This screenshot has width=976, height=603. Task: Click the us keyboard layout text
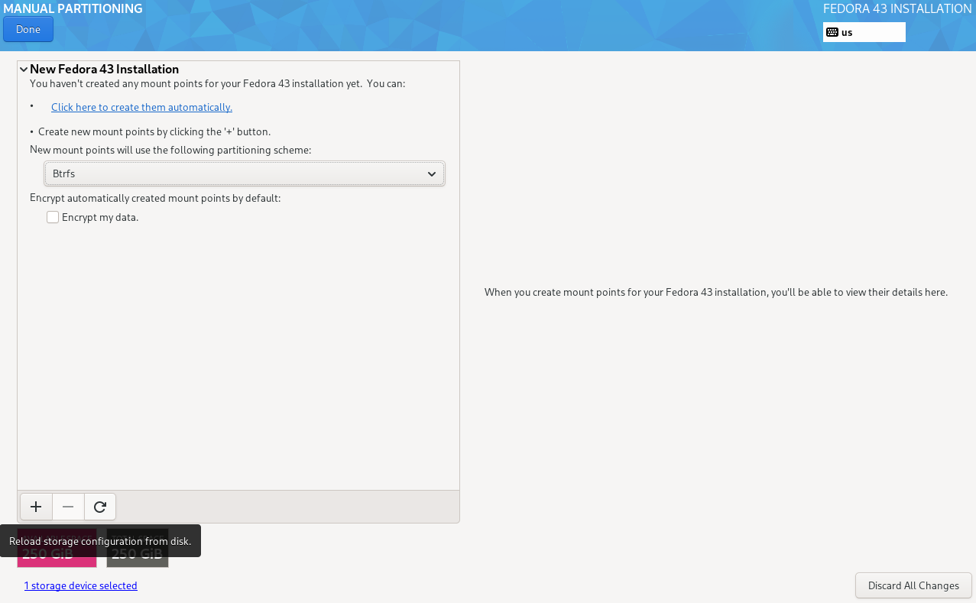point(847,32)
